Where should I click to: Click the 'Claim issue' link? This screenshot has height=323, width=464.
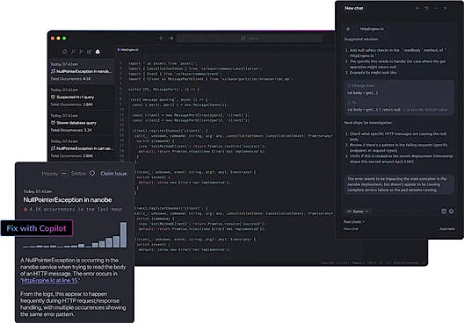coord(113,174)
